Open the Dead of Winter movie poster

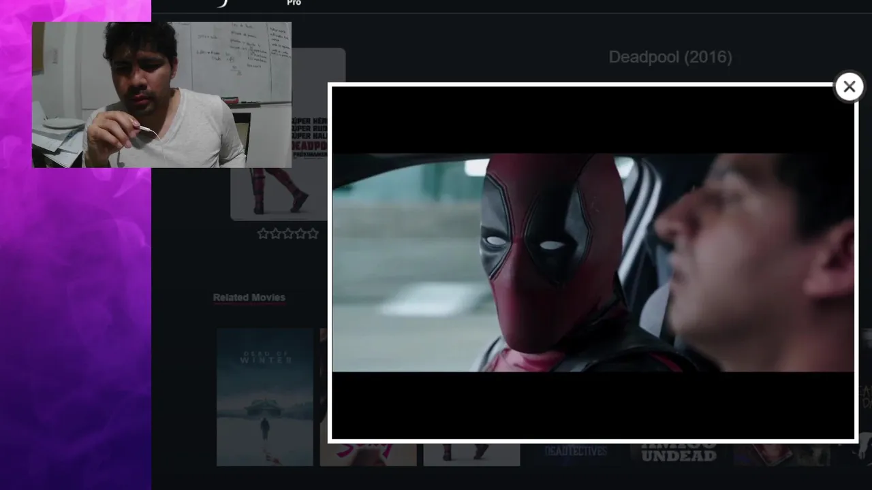click(265, 397)
